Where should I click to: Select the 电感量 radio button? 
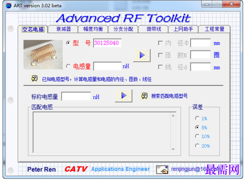click(68, 66)
